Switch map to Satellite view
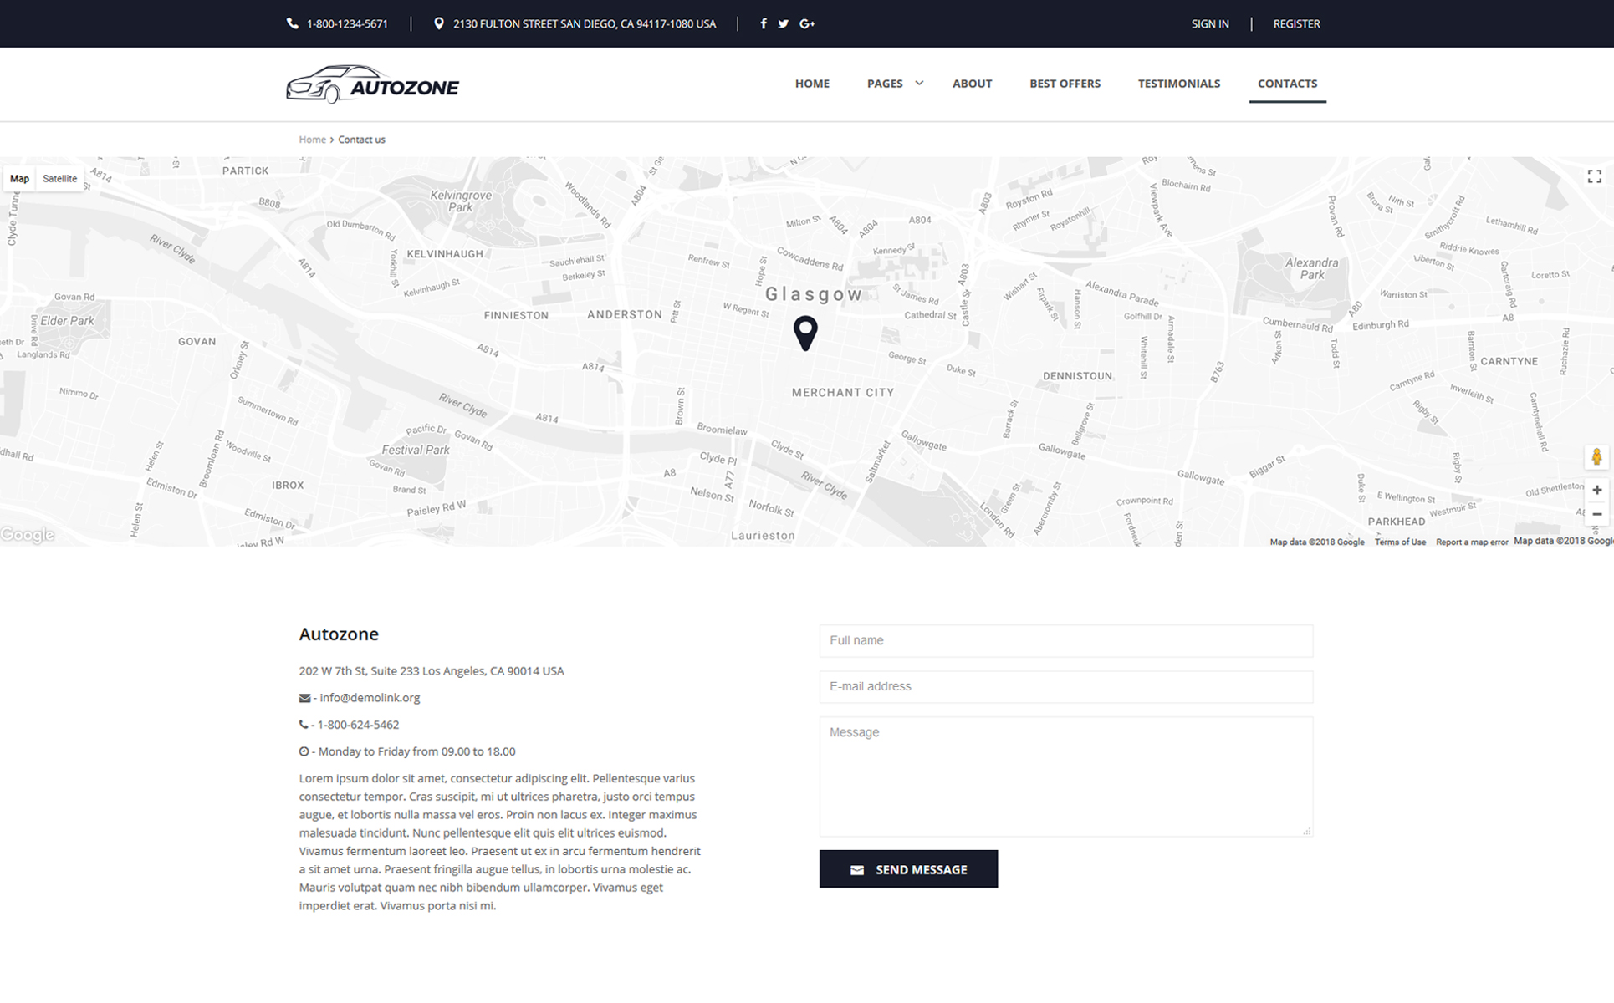The image size is (1614, 1003). pos(59,178)
